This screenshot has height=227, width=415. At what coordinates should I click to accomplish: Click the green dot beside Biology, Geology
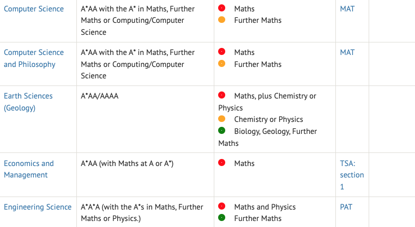221,131
